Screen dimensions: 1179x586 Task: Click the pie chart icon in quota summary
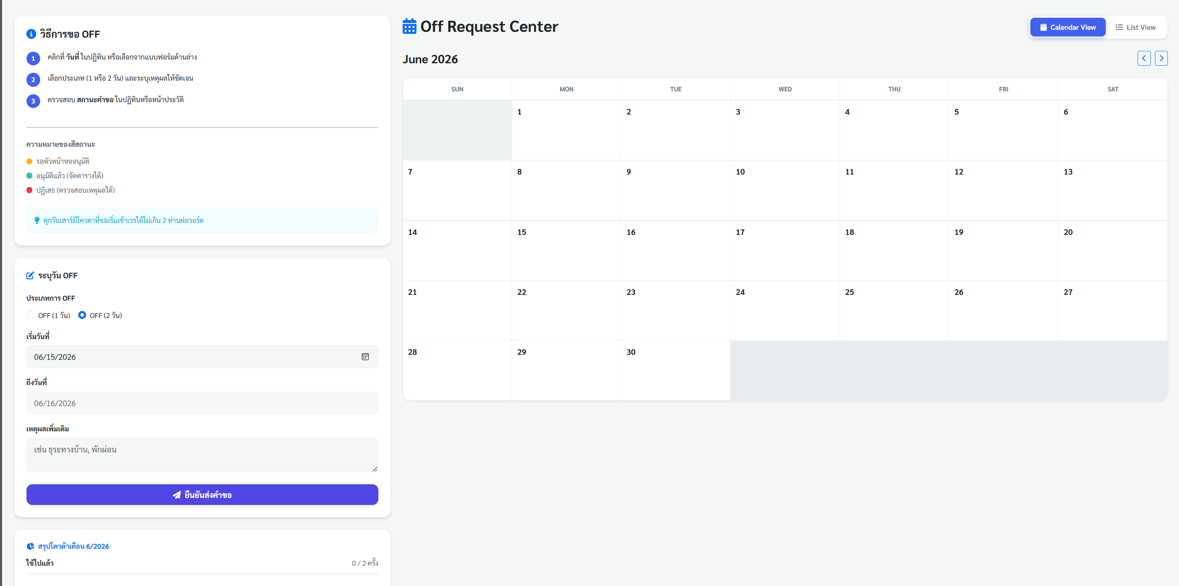30,546
